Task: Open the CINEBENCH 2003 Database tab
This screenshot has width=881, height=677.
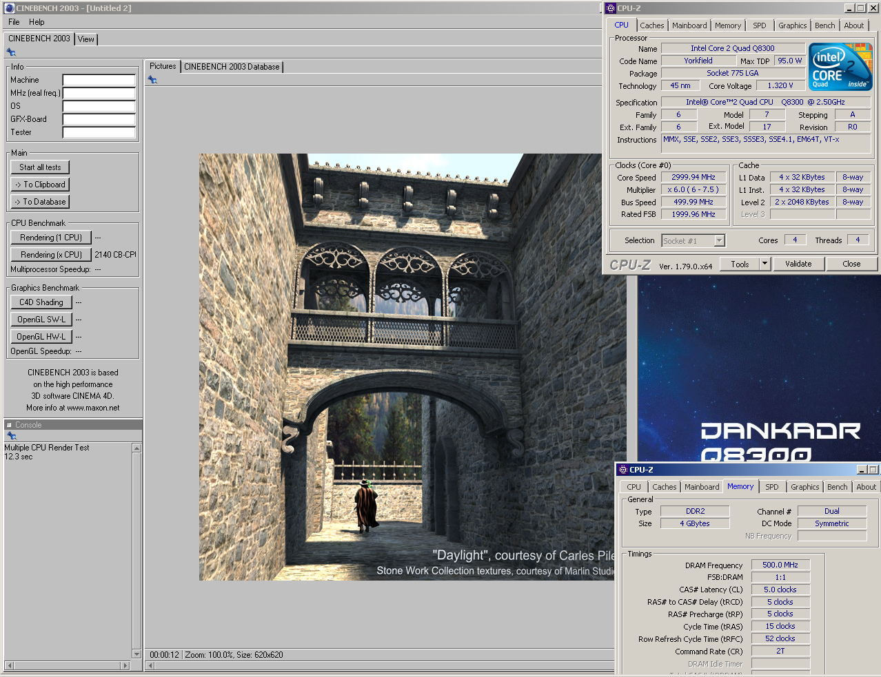Action: (232, 67)
